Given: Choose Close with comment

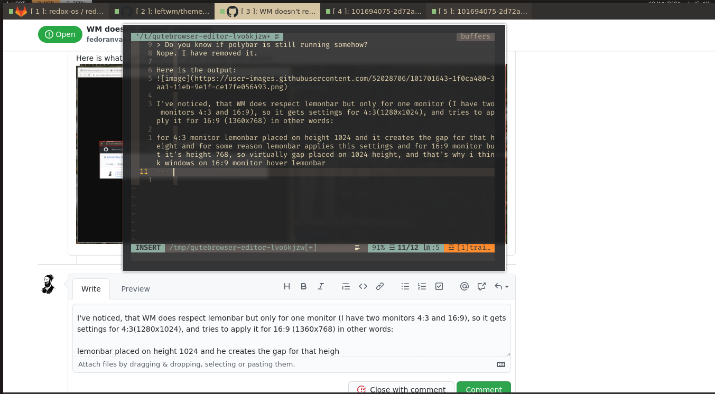Looking at the screenshot, I should coord(402,388).
